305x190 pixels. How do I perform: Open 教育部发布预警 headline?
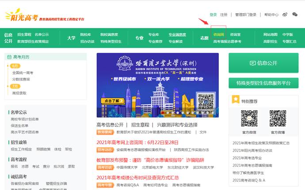150,160
